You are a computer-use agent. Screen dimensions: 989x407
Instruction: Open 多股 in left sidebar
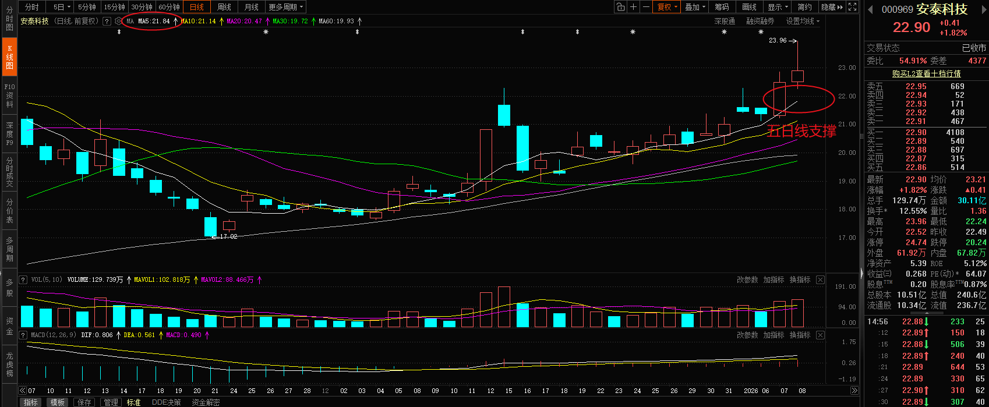[9, 288]
